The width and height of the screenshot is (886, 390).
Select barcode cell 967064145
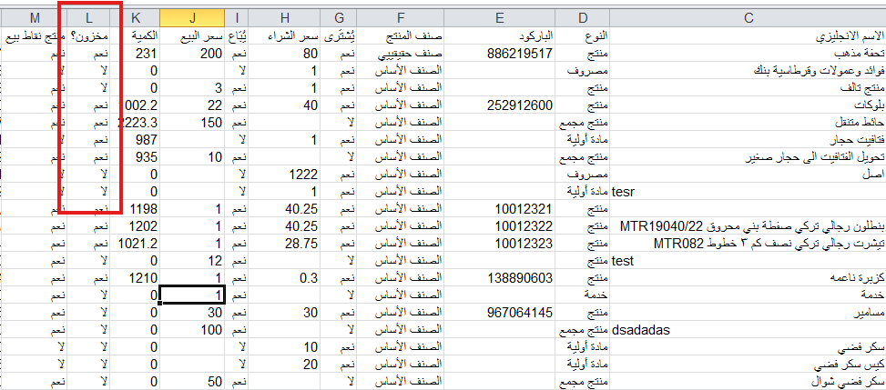(x=500, y=312)
